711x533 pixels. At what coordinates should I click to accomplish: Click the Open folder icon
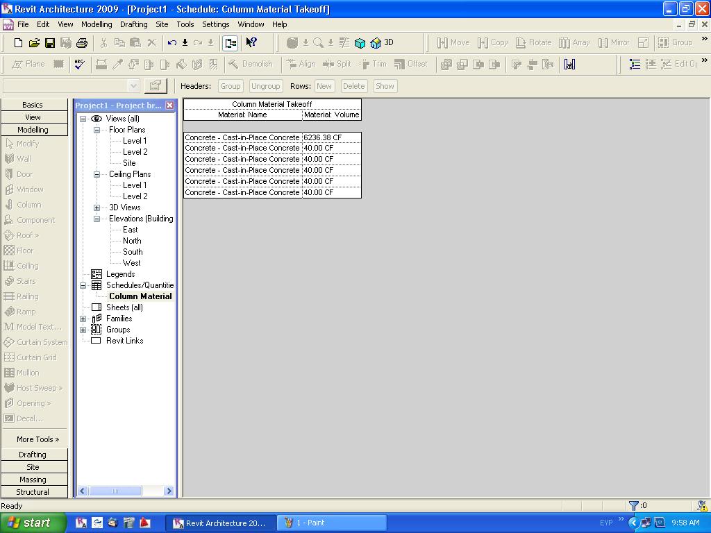click(x=34, y=43)
